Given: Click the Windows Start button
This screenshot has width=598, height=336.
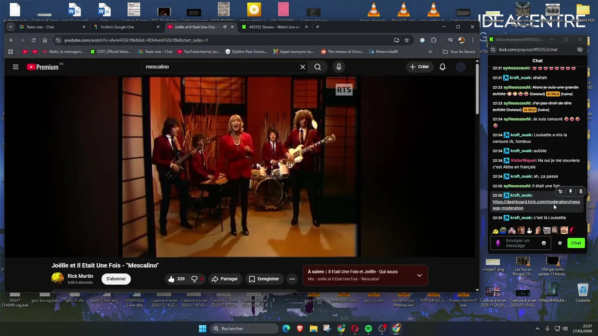Looking at the screenshot, I should point(202,329).
